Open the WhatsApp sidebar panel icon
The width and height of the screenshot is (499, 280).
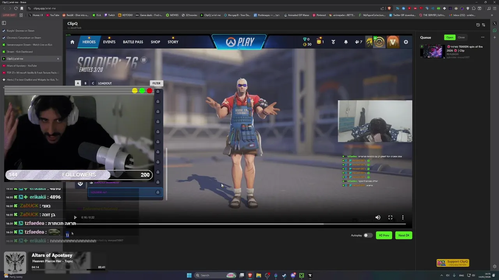point(495,30)
